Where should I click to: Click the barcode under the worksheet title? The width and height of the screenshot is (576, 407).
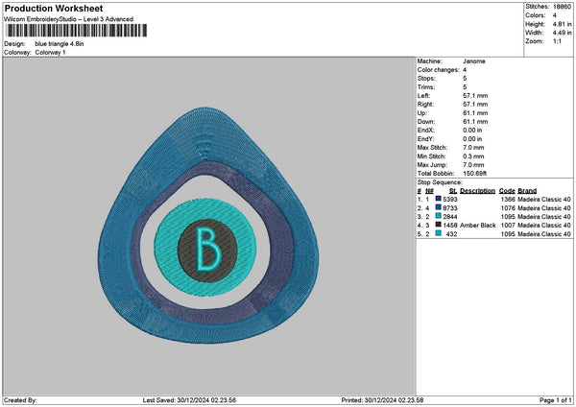[77, 31]
